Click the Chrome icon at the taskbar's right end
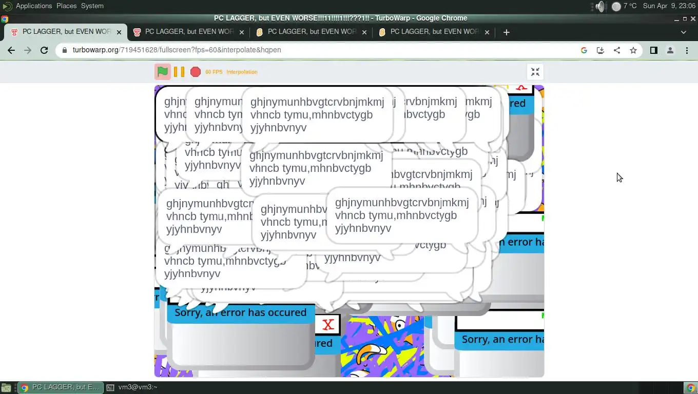The image size is (698, 394). click(x=690, y=387)
